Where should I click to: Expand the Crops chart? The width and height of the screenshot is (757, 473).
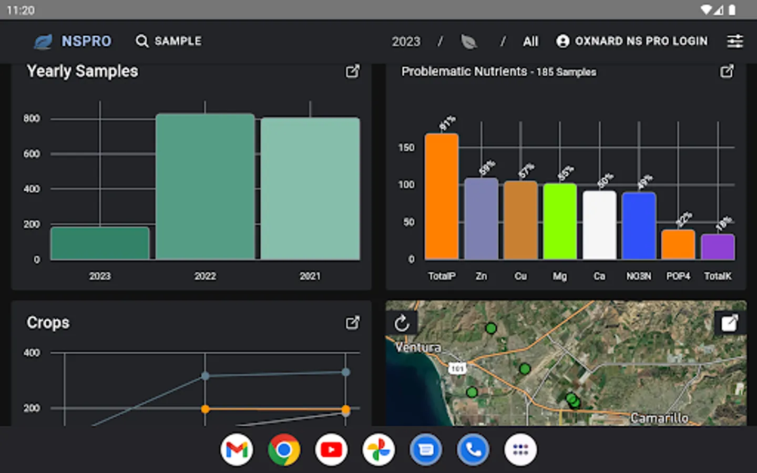(352, 323)
